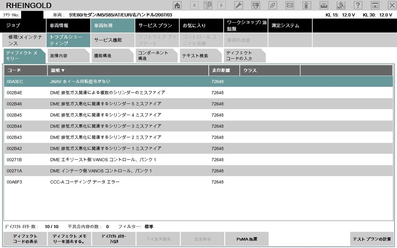Sort by 走行距離 column header

pyautogui.click(x=224, y=70)
